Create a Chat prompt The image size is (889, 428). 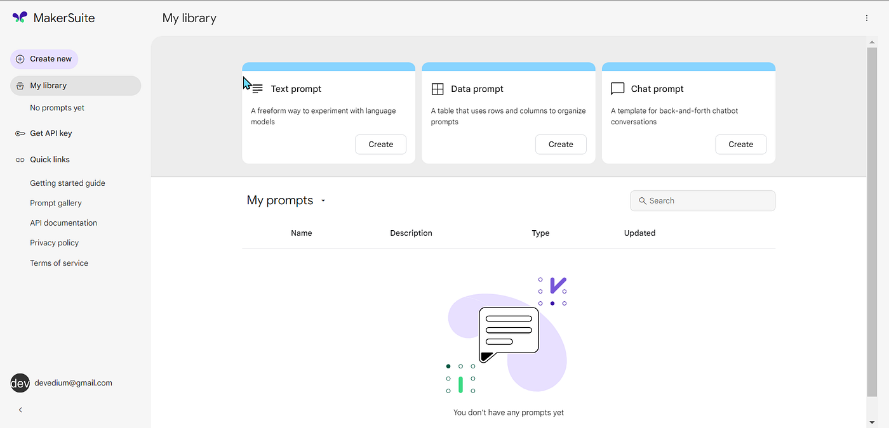(740, 145)
